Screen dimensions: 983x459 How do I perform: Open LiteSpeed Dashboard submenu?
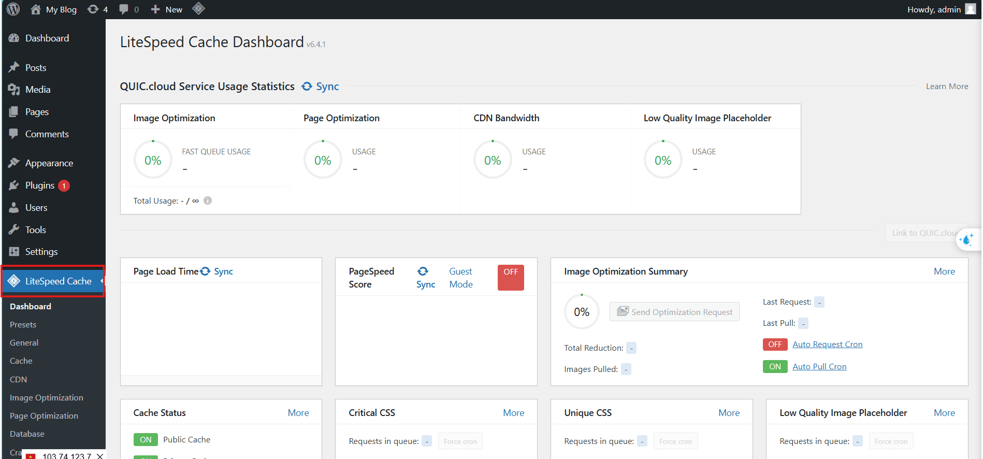coord(31,307)
